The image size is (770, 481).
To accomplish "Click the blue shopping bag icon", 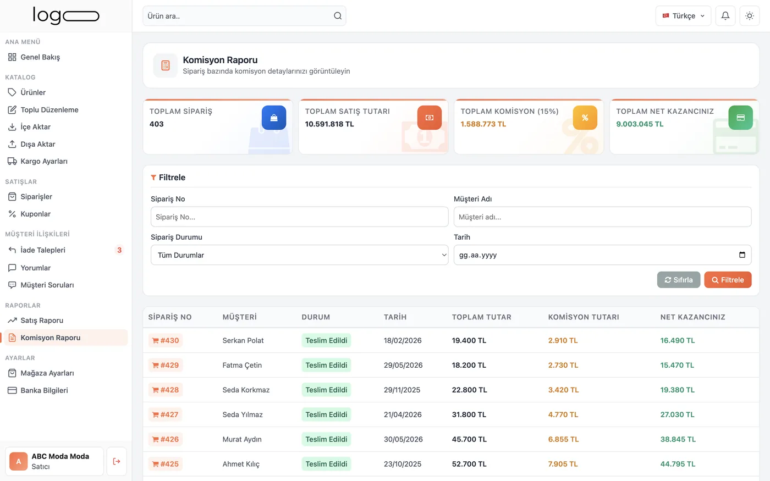I will (x=274, y=118).
